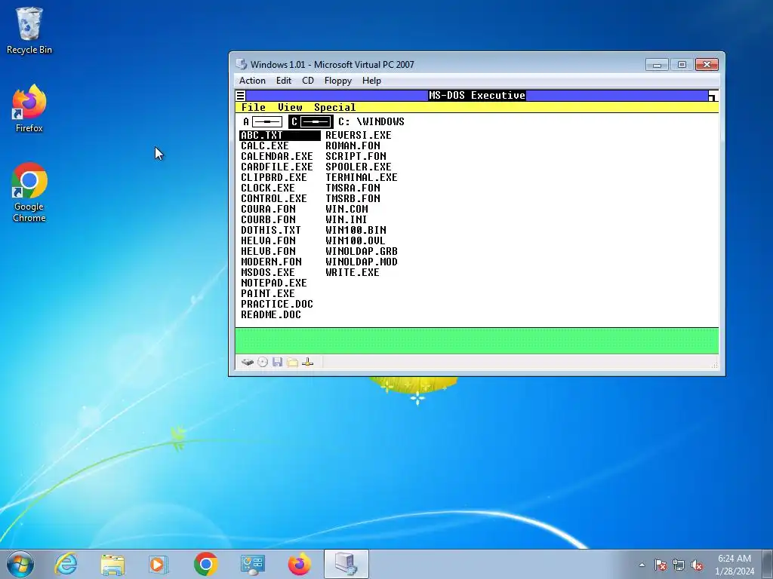Select MSDOS.EXE in file list
Image resolution: width=773 pixels, height=579 pixels.
pyautogui.click(x=268, y=273)
